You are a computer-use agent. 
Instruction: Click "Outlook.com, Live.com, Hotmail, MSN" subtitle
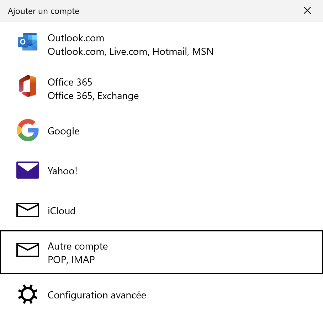[131, 52]
